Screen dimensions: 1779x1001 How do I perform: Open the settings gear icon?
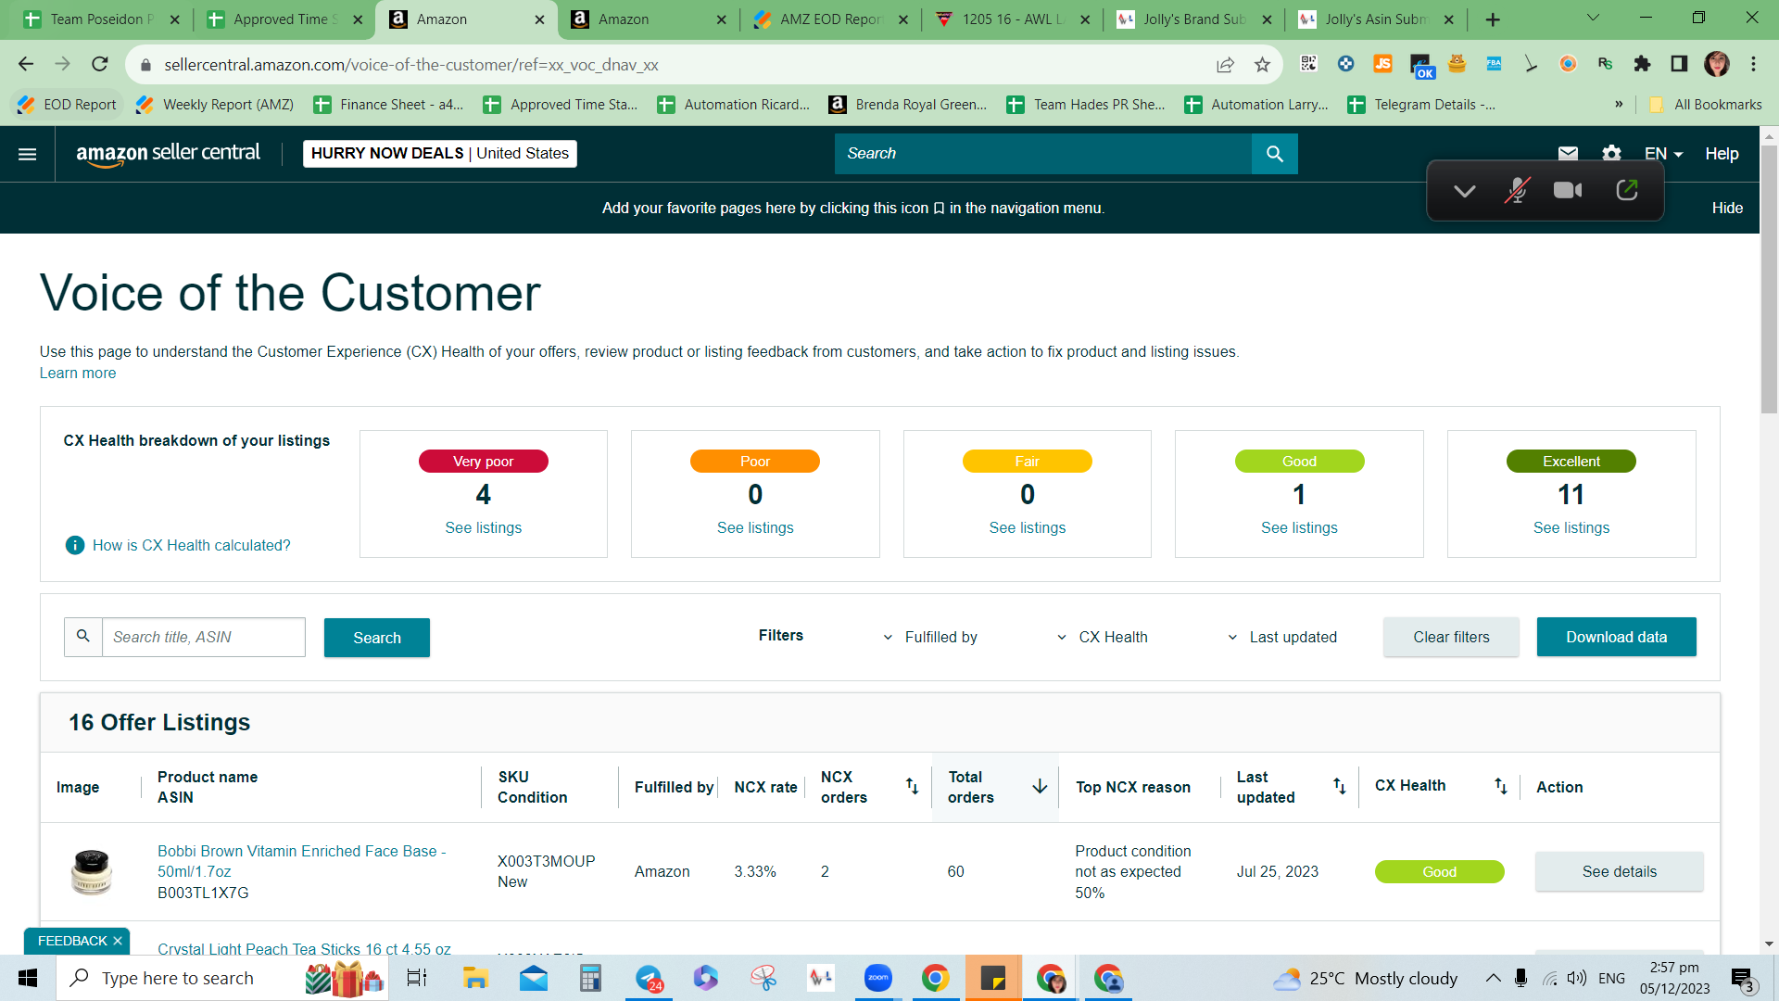1612,153
